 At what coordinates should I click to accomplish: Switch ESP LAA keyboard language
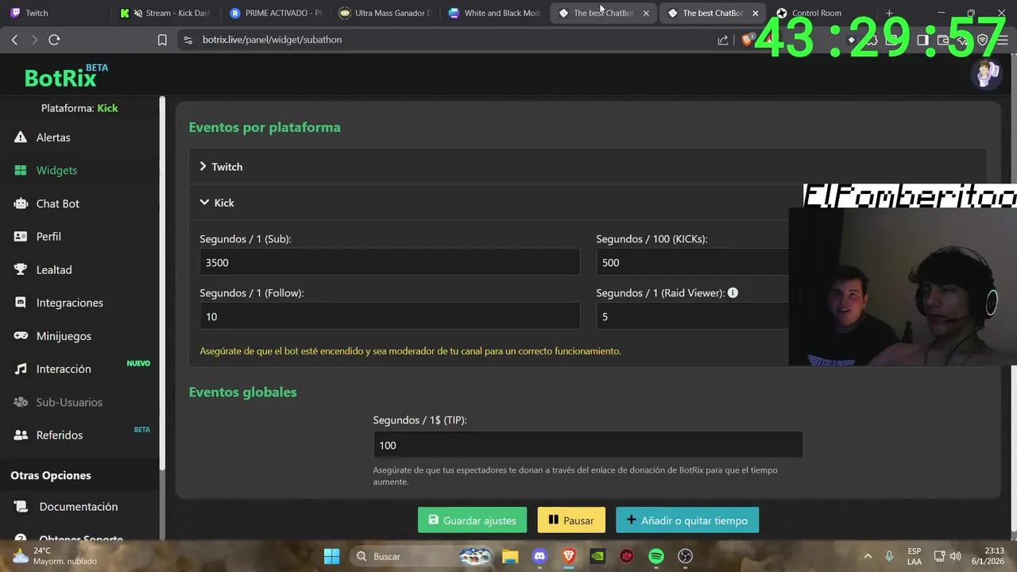click(915, 556)
